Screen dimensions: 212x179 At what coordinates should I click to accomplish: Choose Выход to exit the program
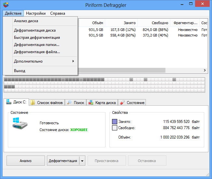click(40, 71)
